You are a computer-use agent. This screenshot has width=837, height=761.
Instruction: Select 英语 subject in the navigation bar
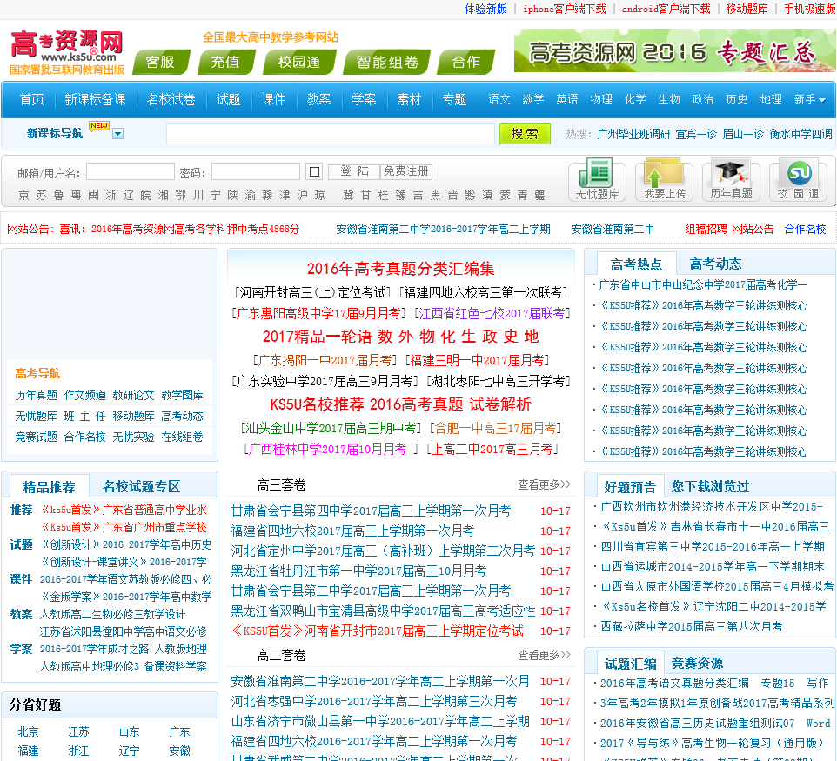click(567, 100)
